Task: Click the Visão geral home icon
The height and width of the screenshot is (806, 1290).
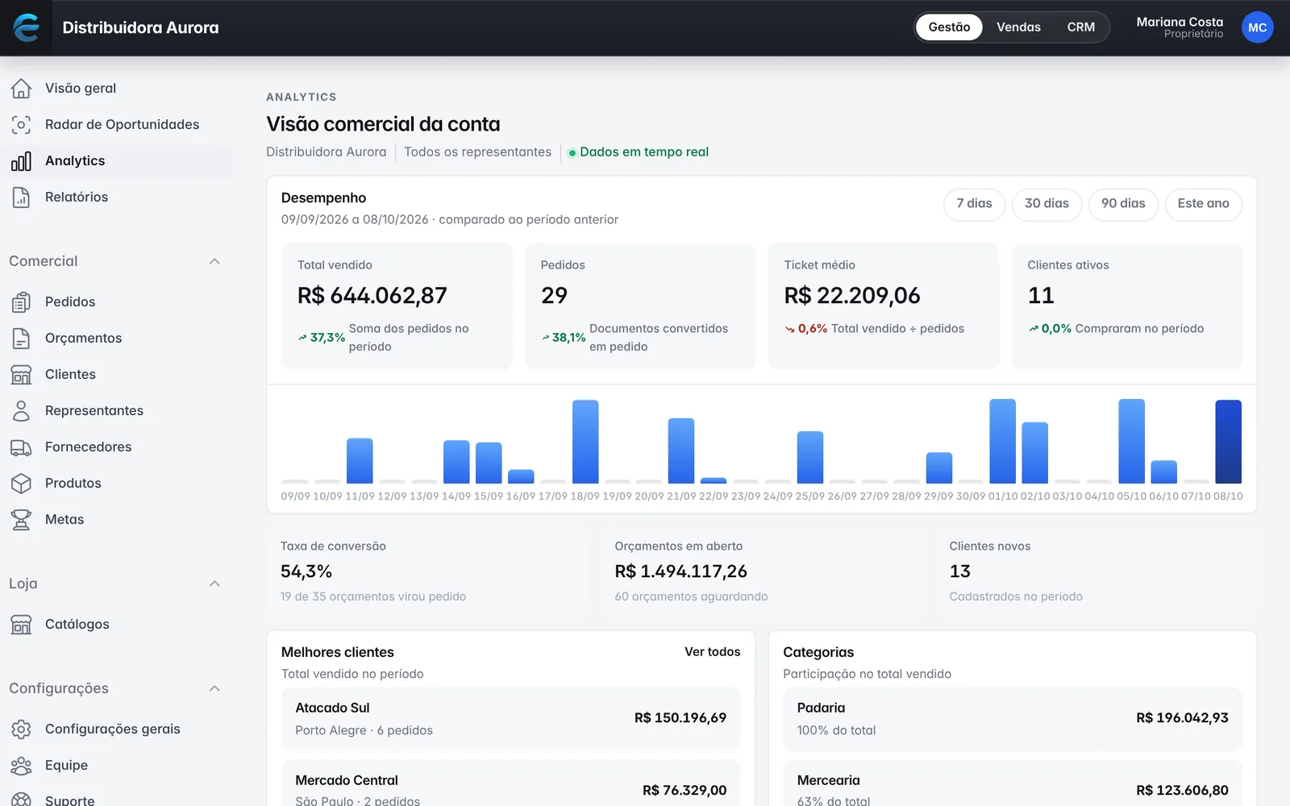Action: tap(22, 88)
